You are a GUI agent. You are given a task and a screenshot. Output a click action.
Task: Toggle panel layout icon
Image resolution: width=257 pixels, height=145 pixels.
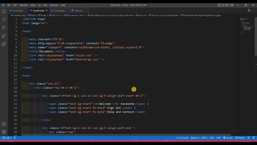(223, 5)
